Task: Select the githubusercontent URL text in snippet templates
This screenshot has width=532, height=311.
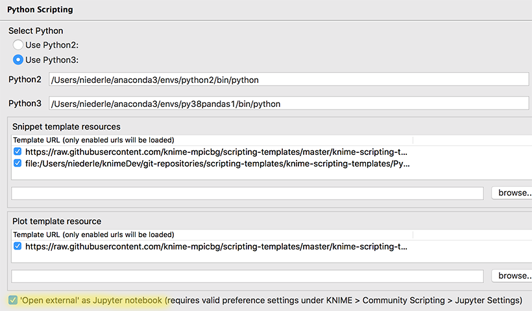Action: click(217, 152)
